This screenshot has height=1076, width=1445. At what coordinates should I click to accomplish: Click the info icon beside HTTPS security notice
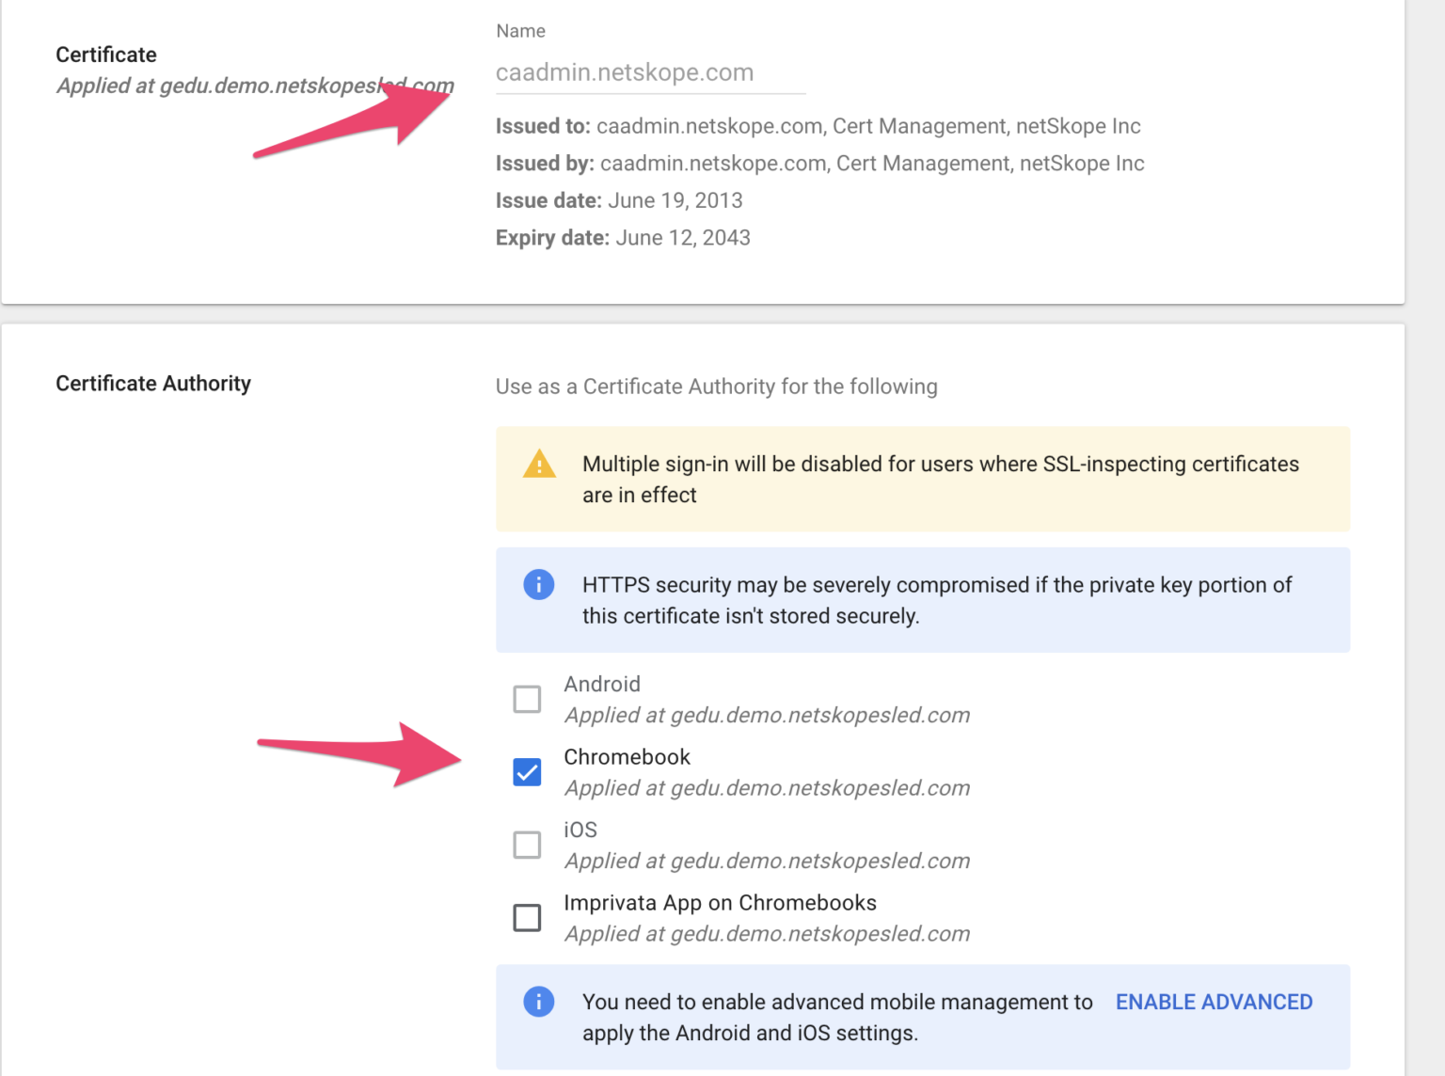(x=538, y=584)
